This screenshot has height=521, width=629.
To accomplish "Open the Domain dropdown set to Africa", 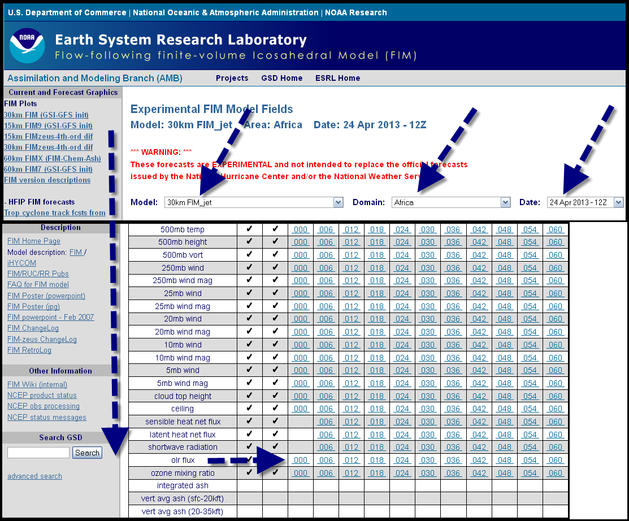I will pyautogui.click(x=451, y=202).
